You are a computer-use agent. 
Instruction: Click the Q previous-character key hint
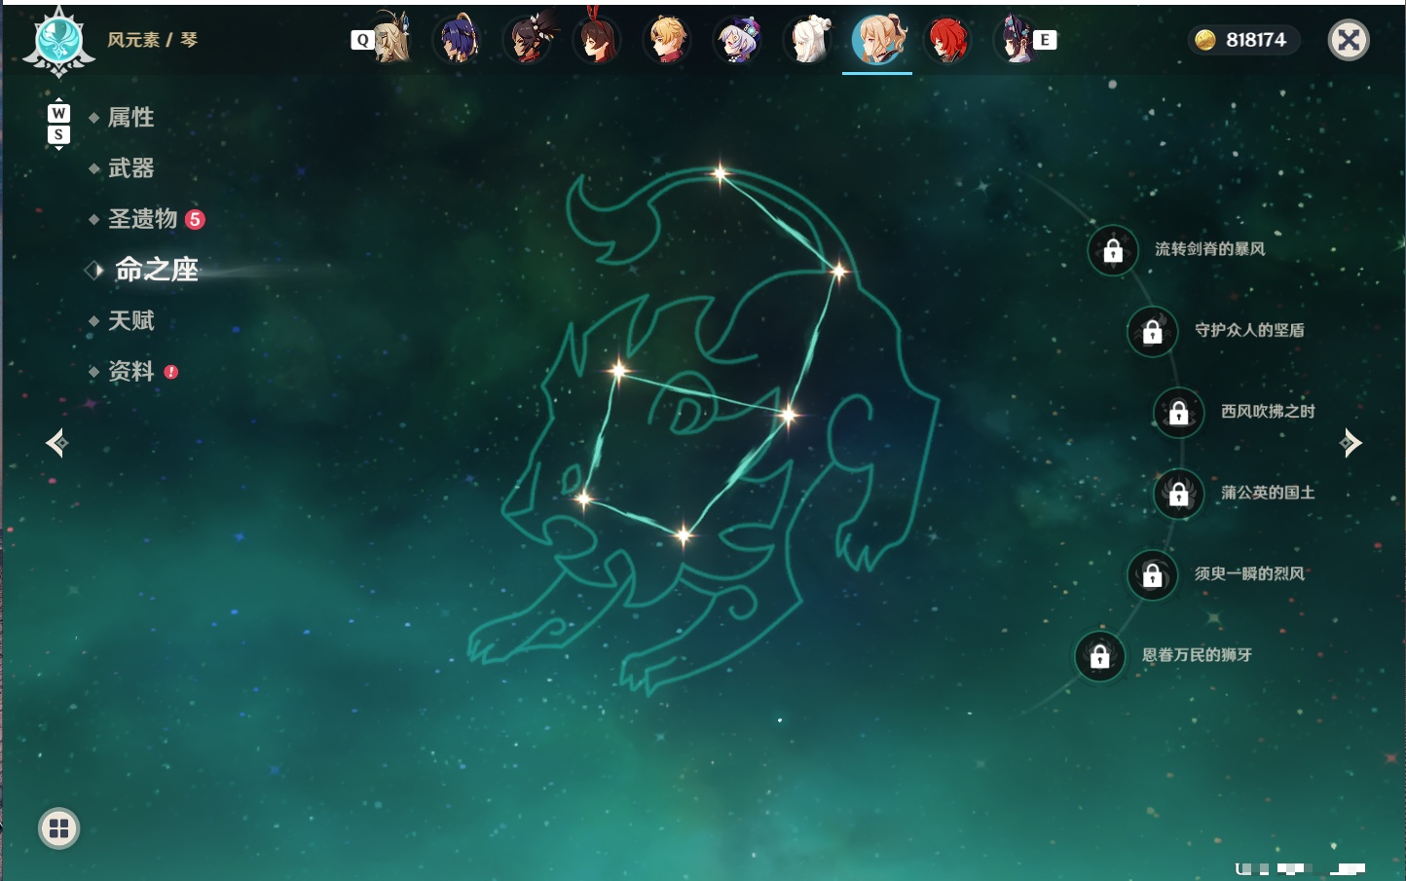(362, 40)
